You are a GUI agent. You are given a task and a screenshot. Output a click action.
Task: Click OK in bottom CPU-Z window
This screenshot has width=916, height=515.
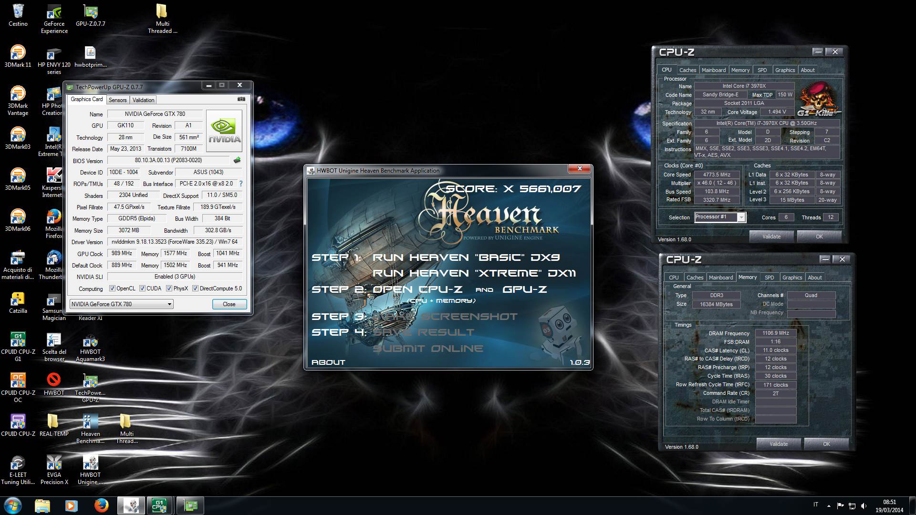point(826,444)
